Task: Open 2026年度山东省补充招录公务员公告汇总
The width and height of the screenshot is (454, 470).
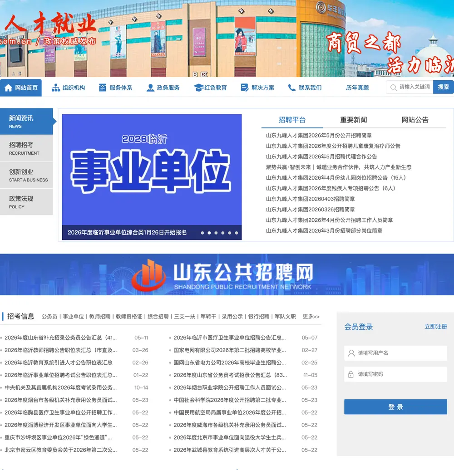Action: [60, 338]
